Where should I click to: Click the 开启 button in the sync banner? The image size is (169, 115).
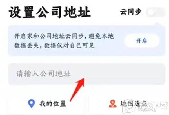coord(142,41)
